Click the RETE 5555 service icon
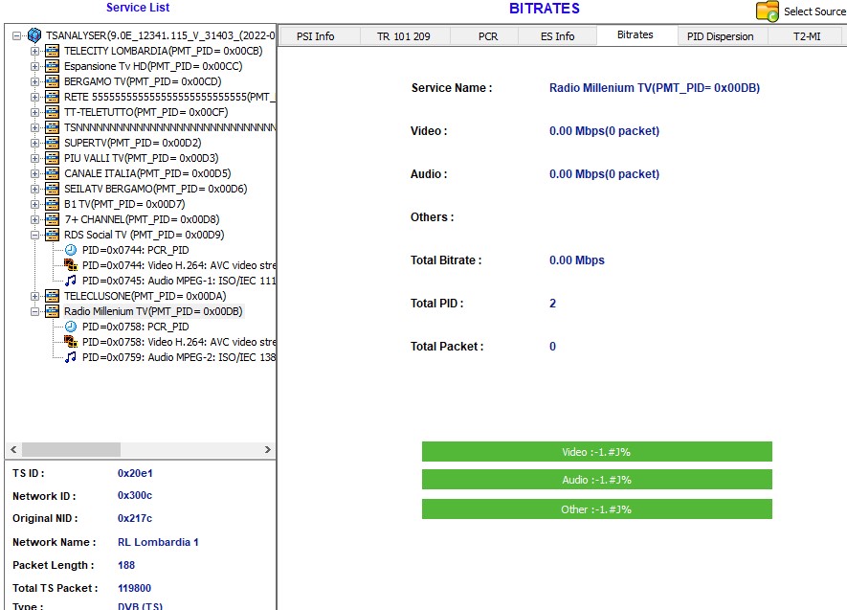Screen dimensions: 847x610 [52, 97]
